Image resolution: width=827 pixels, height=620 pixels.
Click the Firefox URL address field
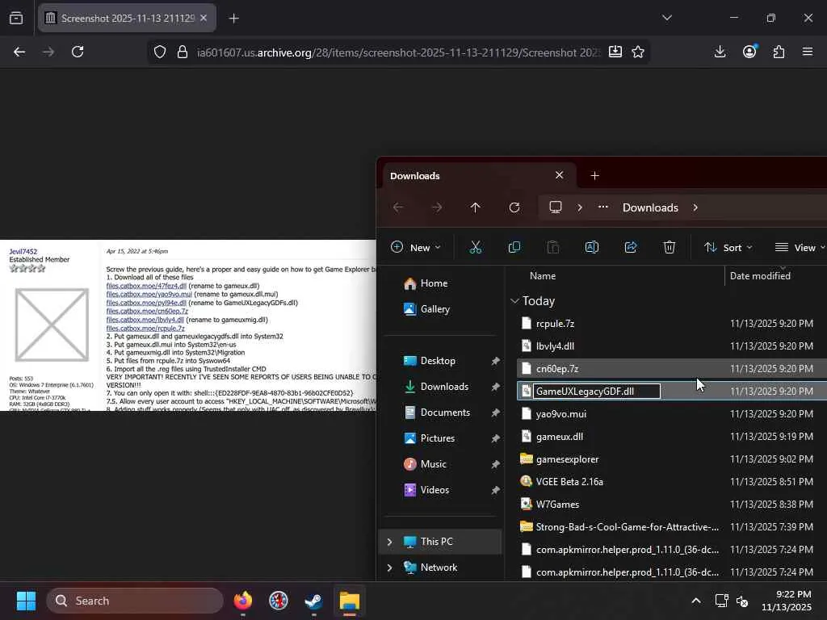coord(398,52)
